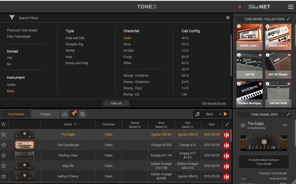The width and height of the screenshot is (296, 184).
Task: Click the Character column header
Action: pos(109,124)
